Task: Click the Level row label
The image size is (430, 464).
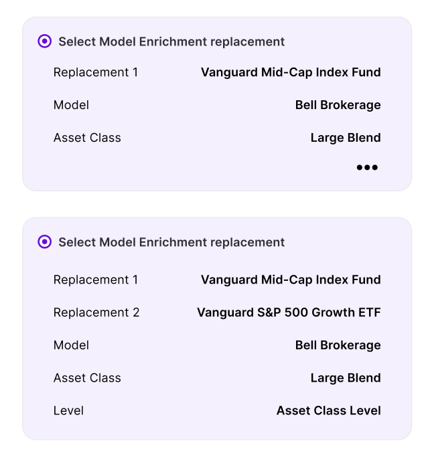Action: click(x=68, y=411)
